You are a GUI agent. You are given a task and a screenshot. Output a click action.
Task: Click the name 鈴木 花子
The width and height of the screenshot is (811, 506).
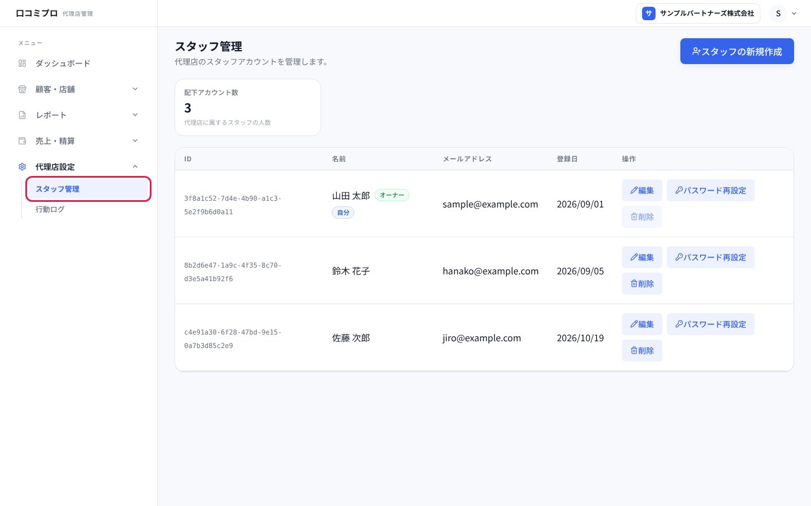[x=351, y=271]
